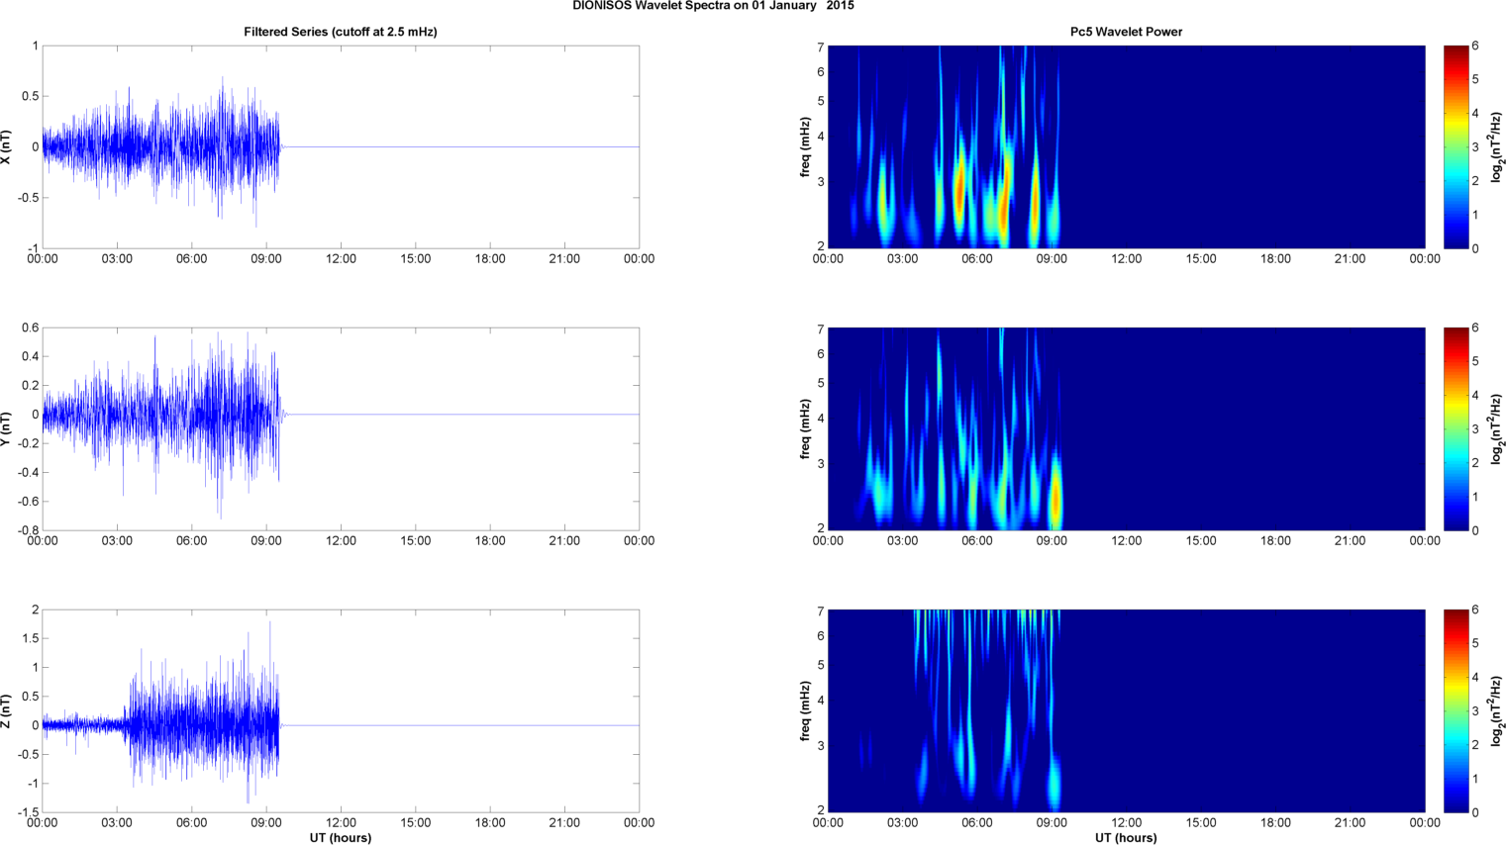The height and width of the screenshot is (845, 1506).
Task: Pick the middle spectrogram's colorbar
Action: click(1456, 428)
